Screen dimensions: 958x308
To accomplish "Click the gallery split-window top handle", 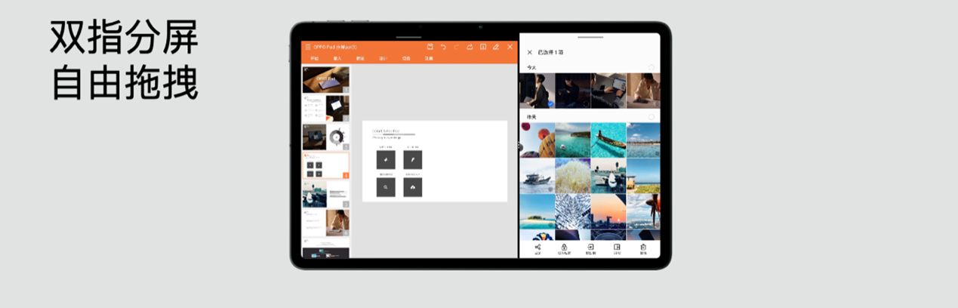I will coord(590,37).
